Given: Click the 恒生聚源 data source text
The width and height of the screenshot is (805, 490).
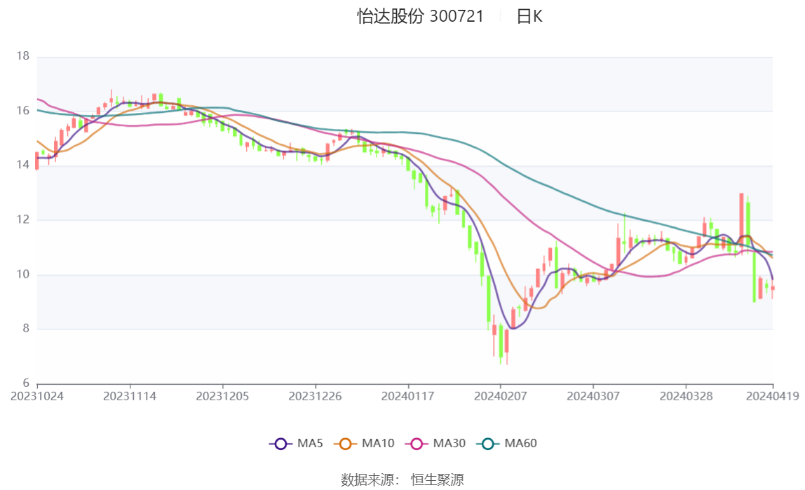Looking at the screenshot, I should (437, 480).
